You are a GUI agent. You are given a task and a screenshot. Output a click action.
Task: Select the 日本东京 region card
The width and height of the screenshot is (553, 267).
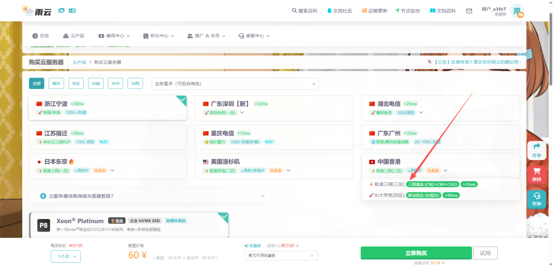tap(107, 166)
